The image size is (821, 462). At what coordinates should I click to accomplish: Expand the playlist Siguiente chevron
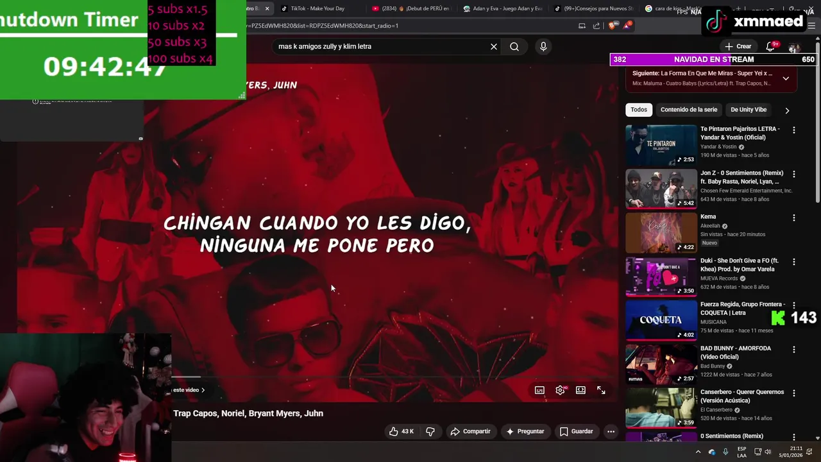tap(786, 78)
